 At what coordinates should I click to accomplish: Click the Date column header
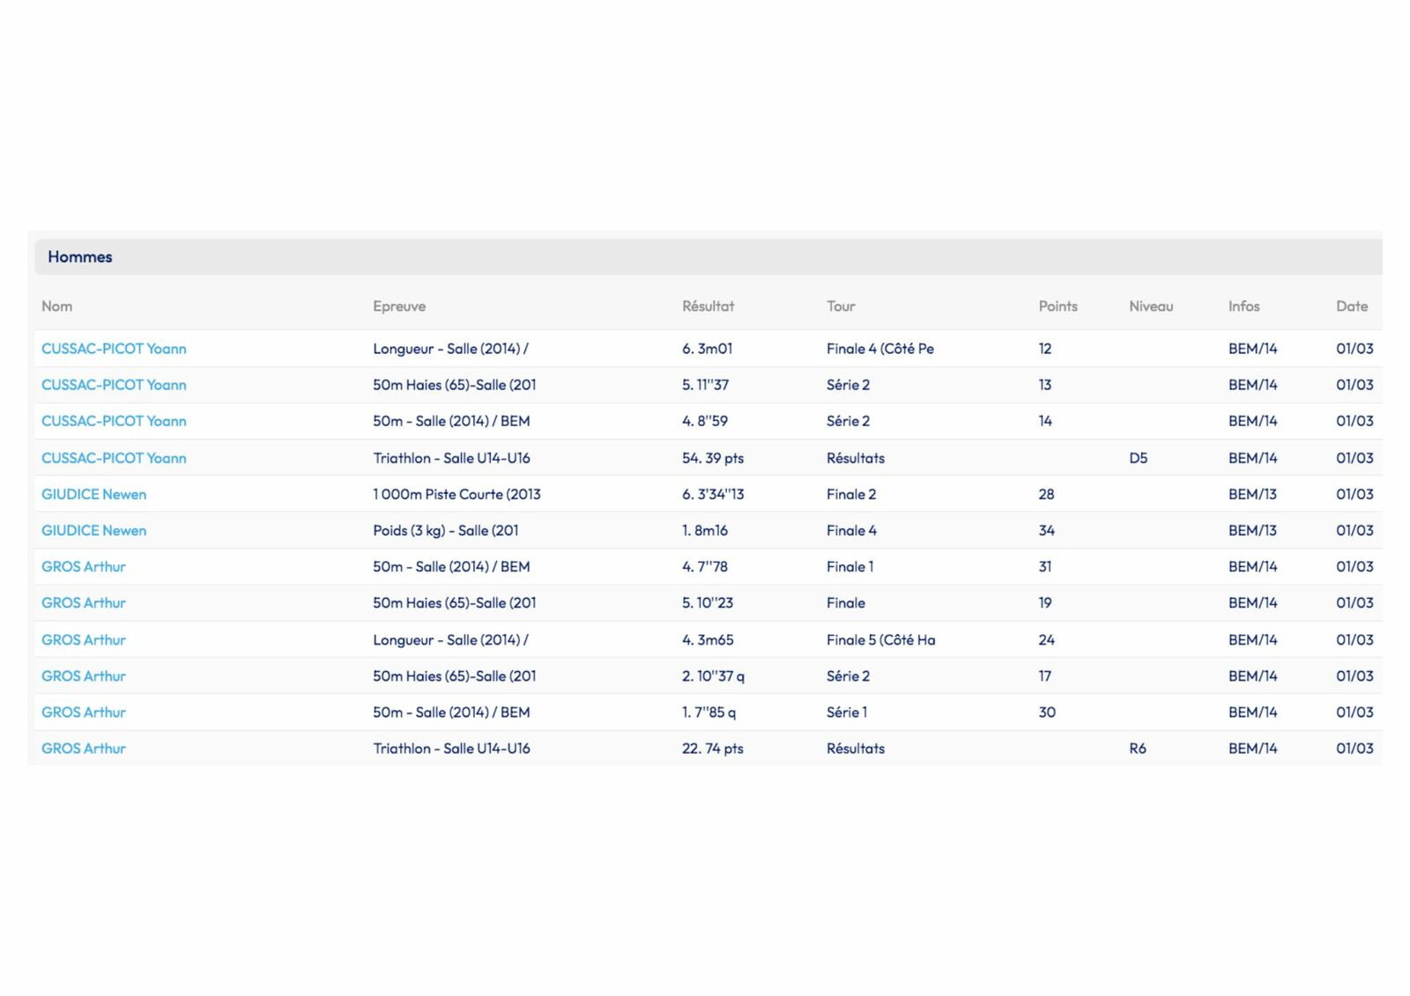coord(1351,306)
